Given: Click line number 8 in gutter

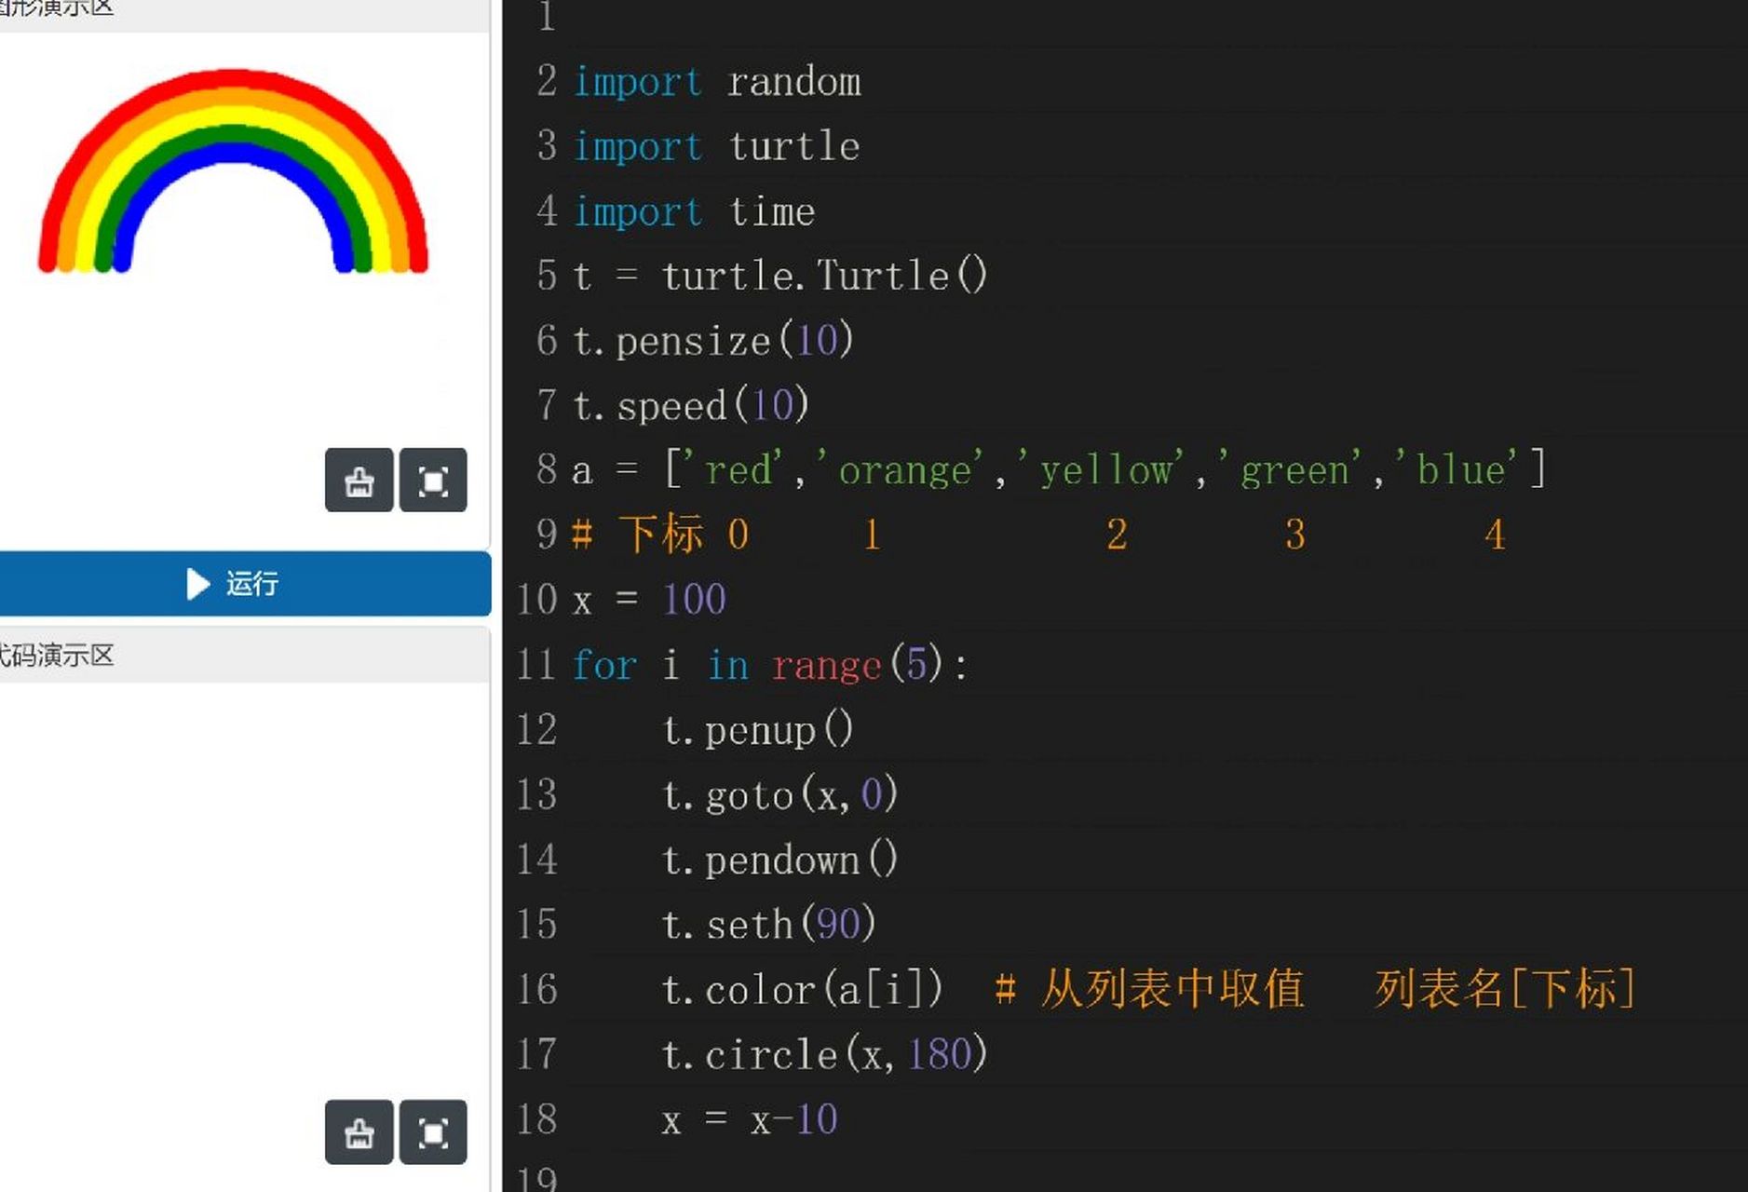Looking at the screenshot, I should pos(547,469).
